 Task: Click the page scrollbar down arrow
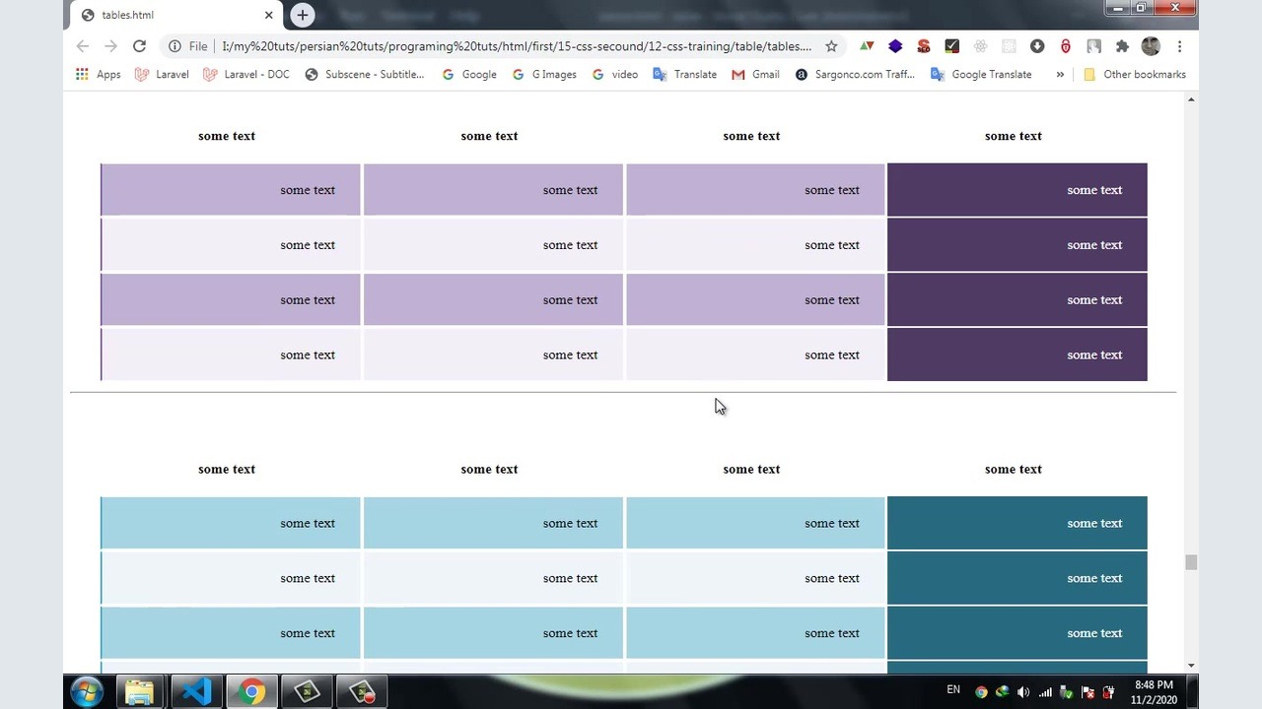coord(1191,666)
